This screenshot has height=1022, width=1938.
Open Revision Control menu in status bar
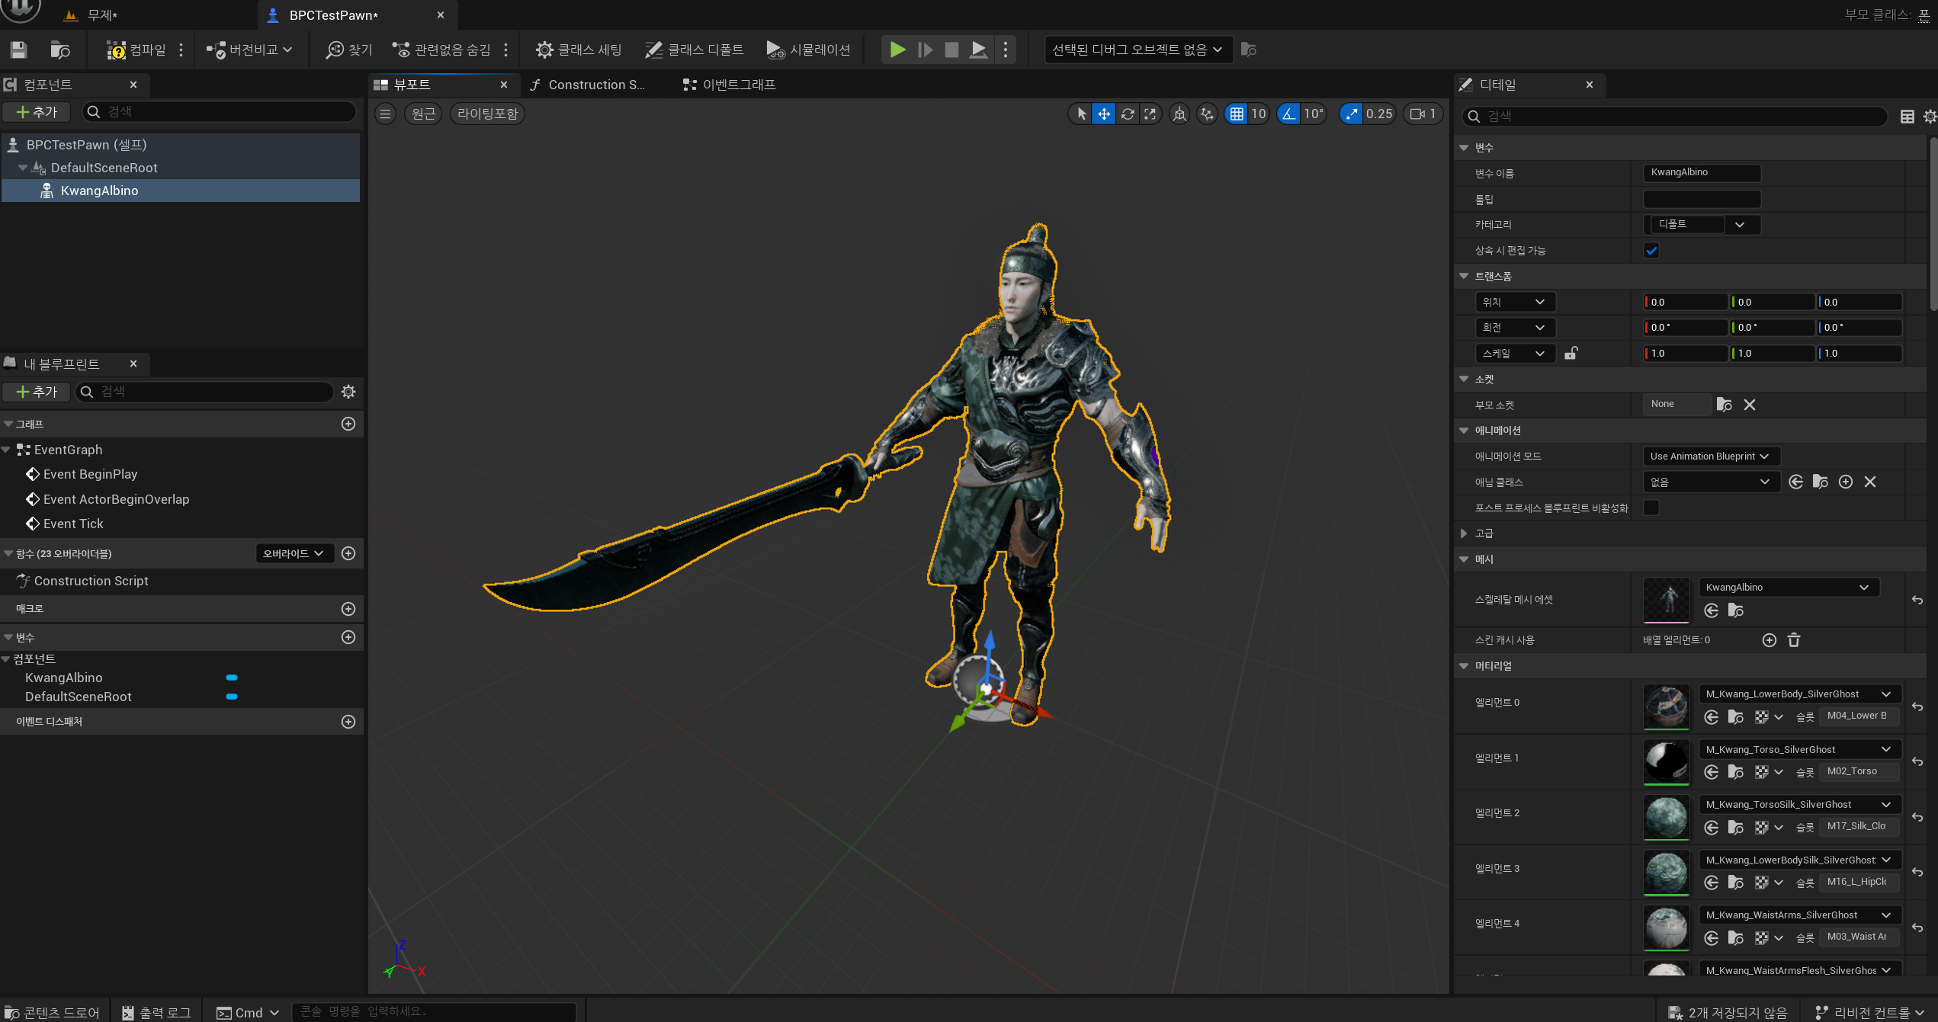1869,1012
